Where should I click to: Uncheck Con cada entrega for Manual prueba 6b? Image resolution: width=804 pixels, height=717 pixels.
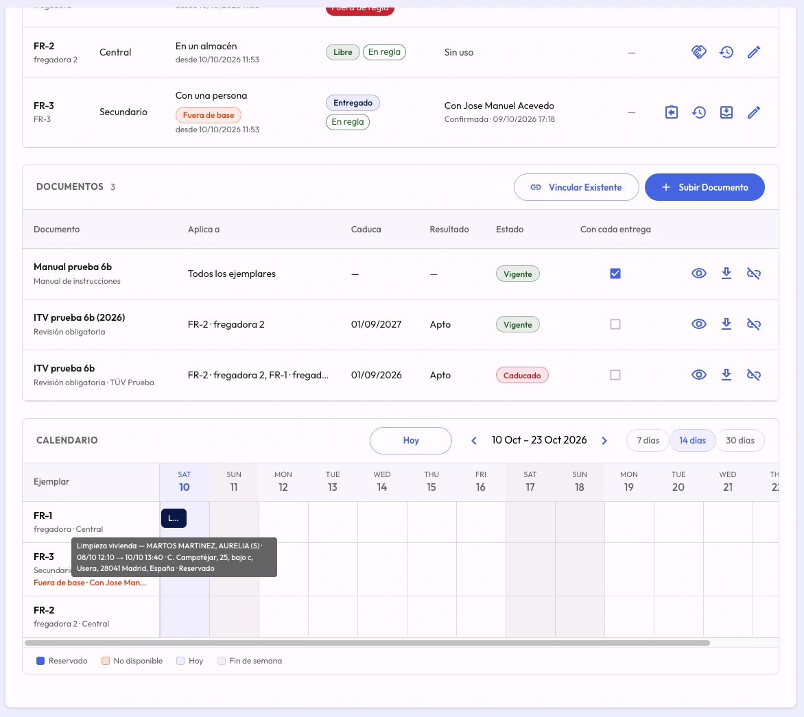(615, 274)
